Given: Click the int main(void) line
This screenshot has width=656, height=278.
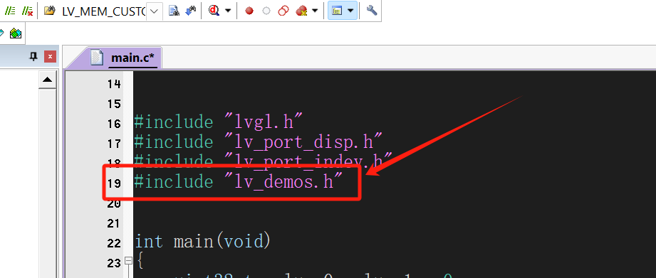Looking at the screenshot, I should (203, 241).
